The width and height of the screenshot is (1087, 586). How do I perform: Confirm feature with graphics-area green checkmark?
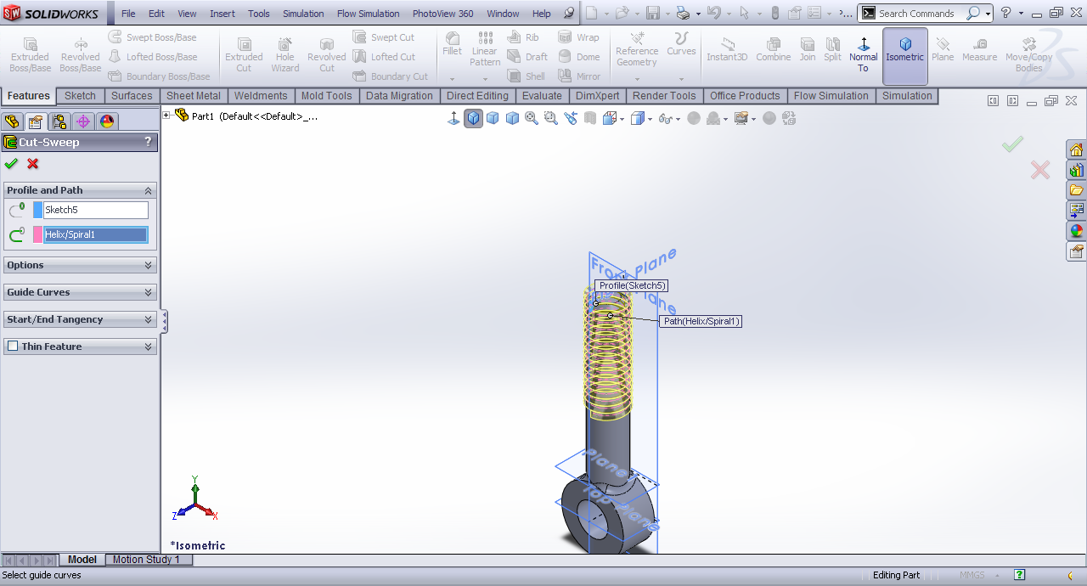[x=1012, y=145]
